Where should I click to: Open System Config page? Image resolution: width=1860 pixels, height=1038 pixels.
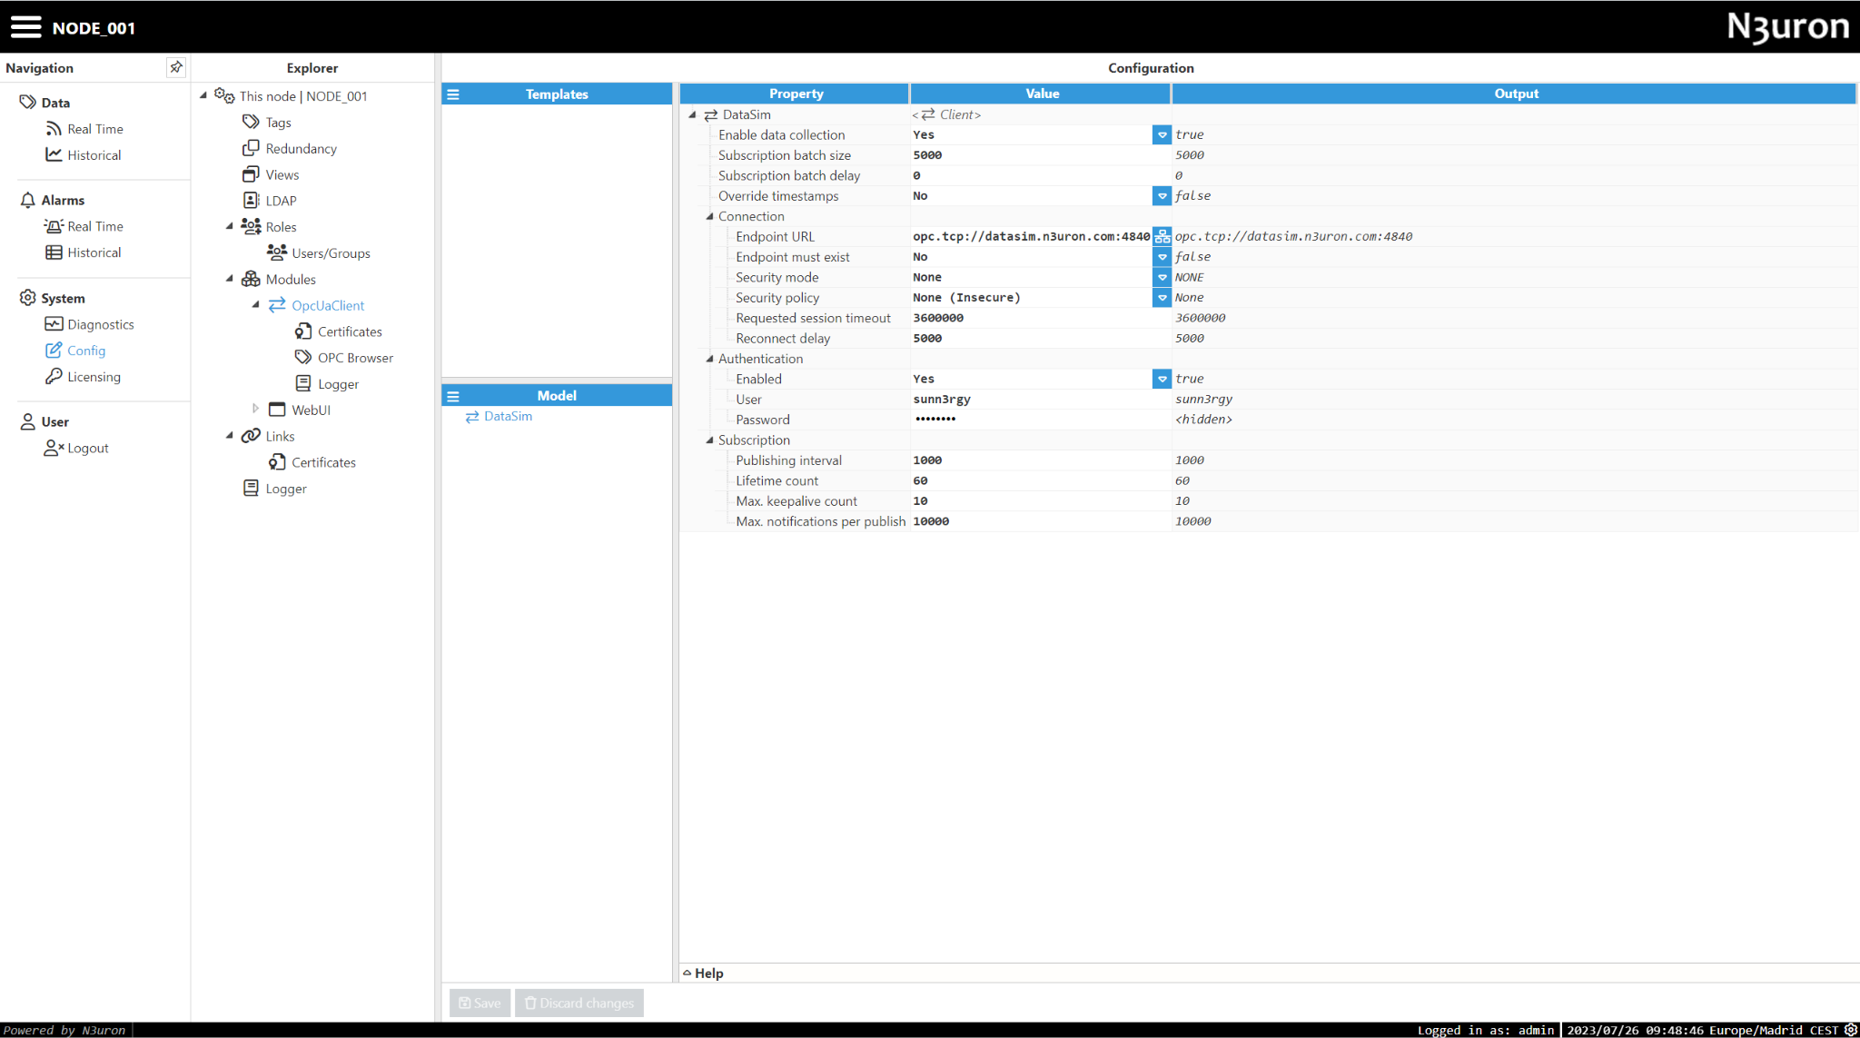[x=86, y=351]
